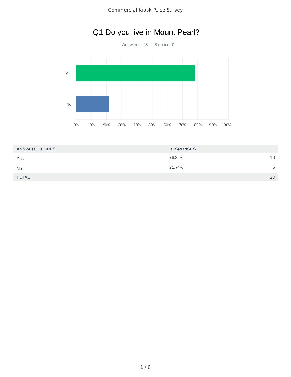
Task: Click the Yes row in answer table
Action: point(20,159)
